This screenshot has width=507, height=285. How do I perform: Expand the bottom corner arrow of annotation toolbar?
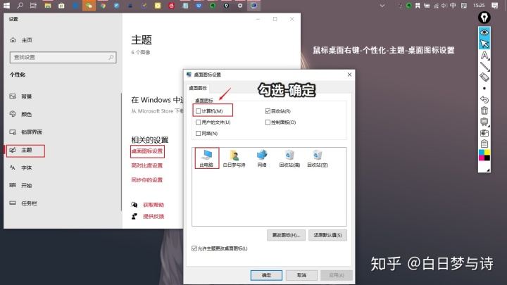click(x=488, y=170)
